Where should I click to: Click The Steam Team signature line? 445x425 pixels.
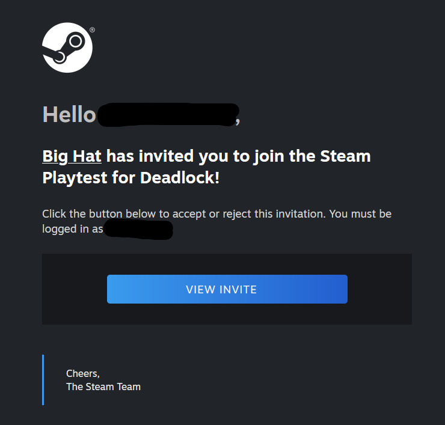pyautogui.click(x=103, y=387)
